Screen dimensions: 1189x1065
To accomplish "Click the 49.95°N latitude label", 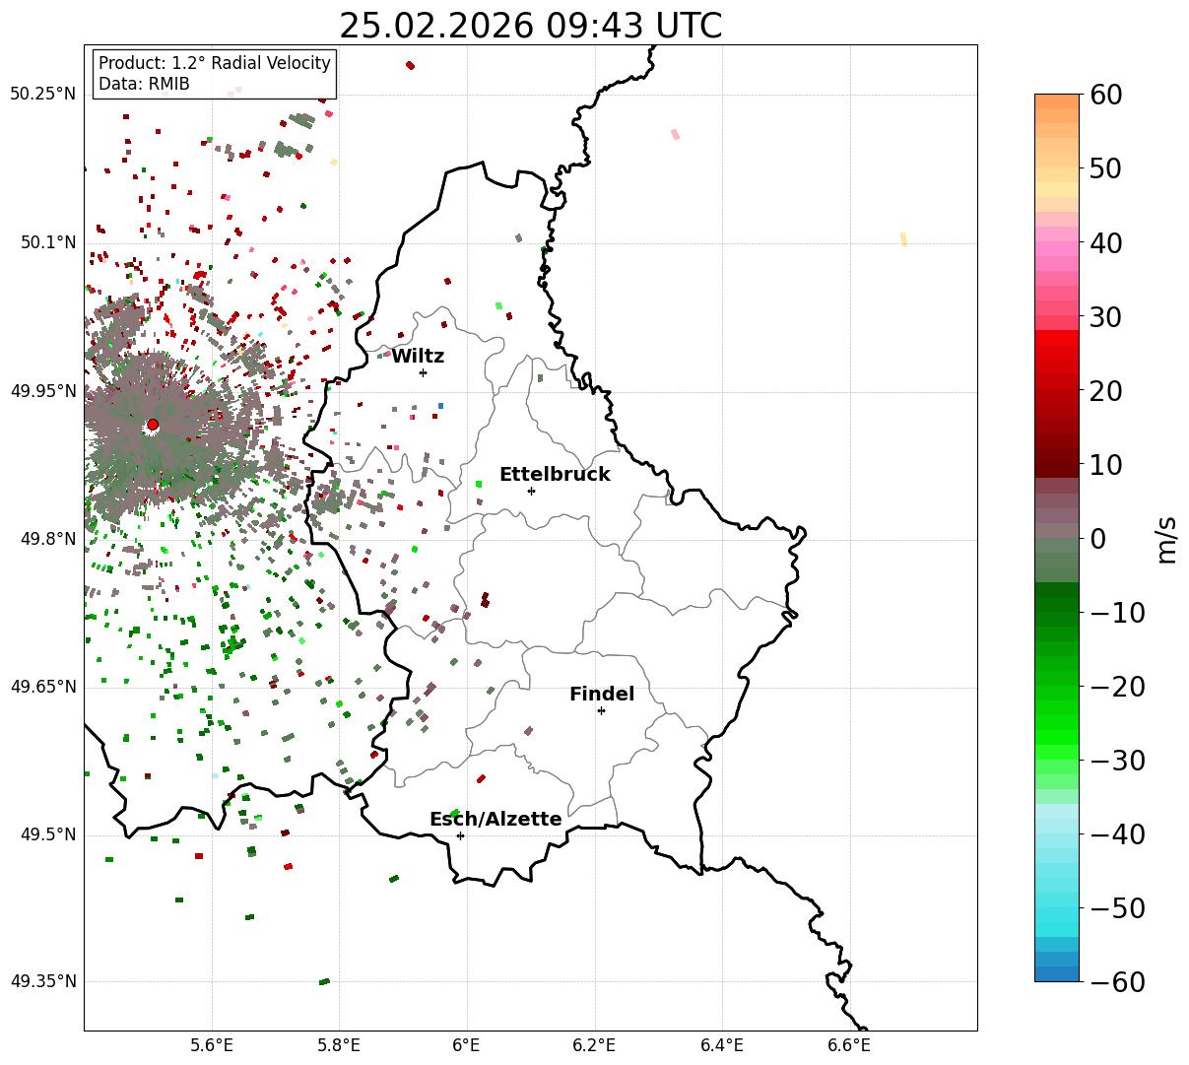I will click(x=43, y=391).
